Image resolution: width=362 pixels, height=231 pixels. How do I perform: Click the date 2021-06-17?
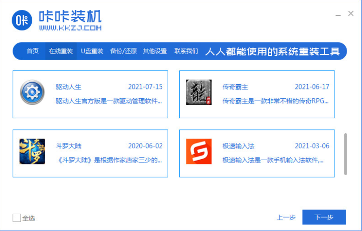pos(312,87)
